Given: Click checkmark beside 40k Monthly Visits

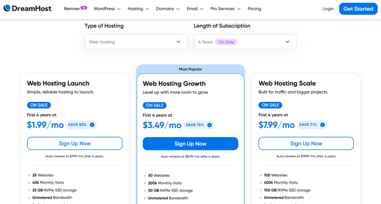Looking at the screenshot, I should pyautogui.click(x=29, y=183).
